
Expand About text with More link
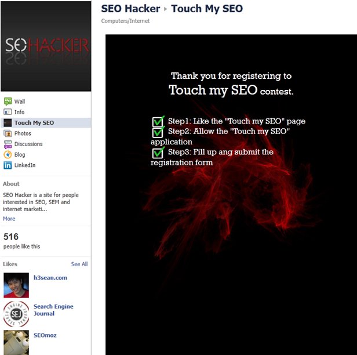[9, 219]
